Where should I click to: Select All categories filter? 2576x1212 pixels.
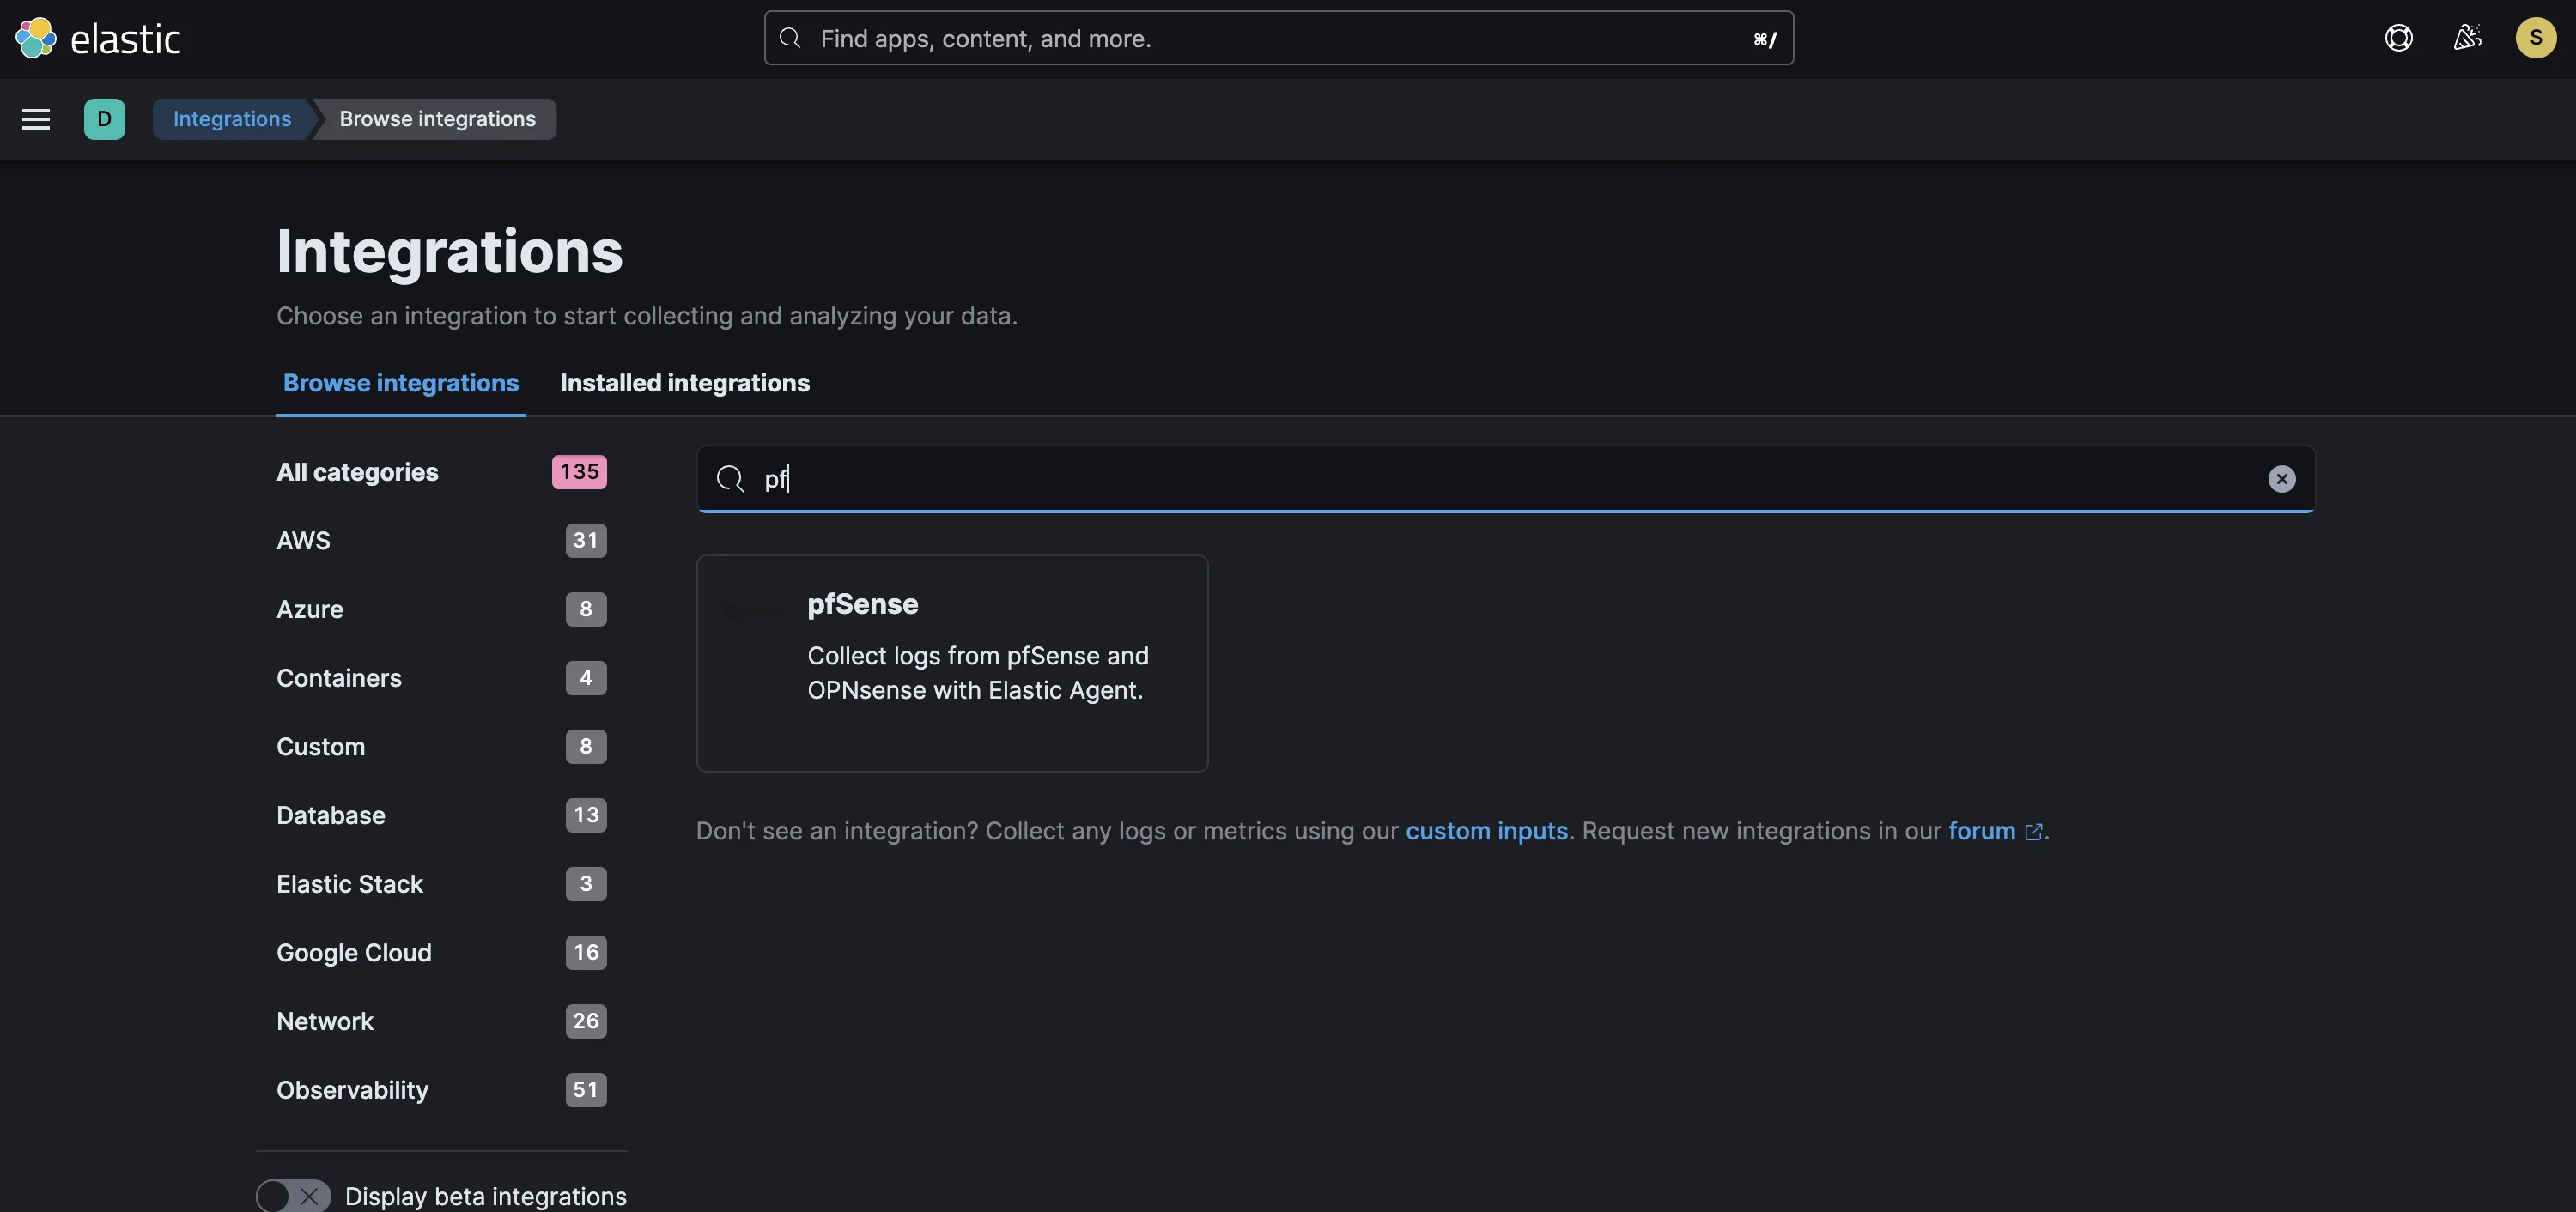pyautogui.click(x=441, y=472)
